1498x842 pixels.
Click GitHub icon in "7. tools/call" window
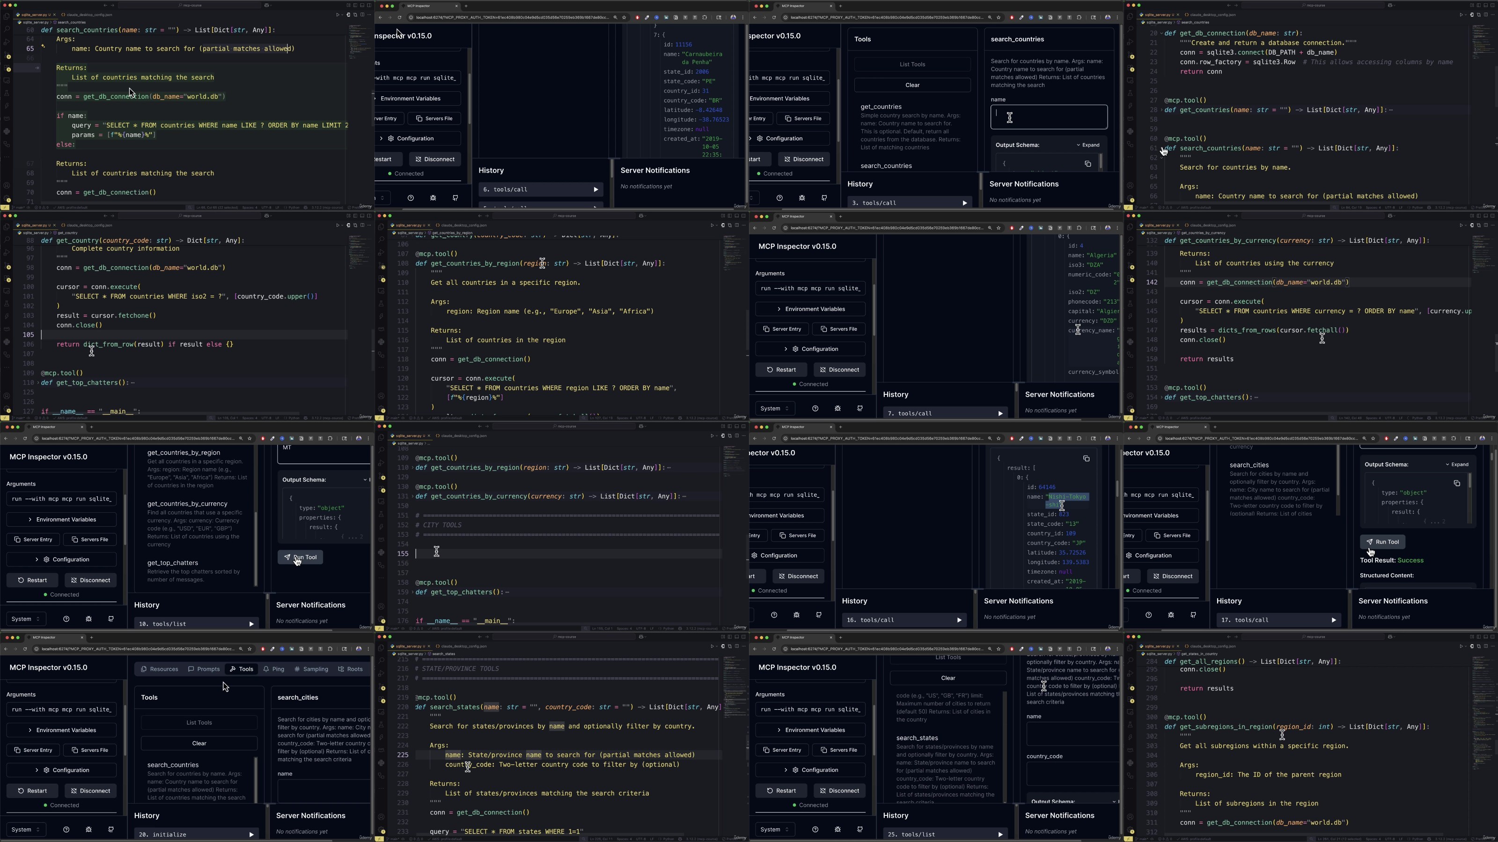pos(860,408)
